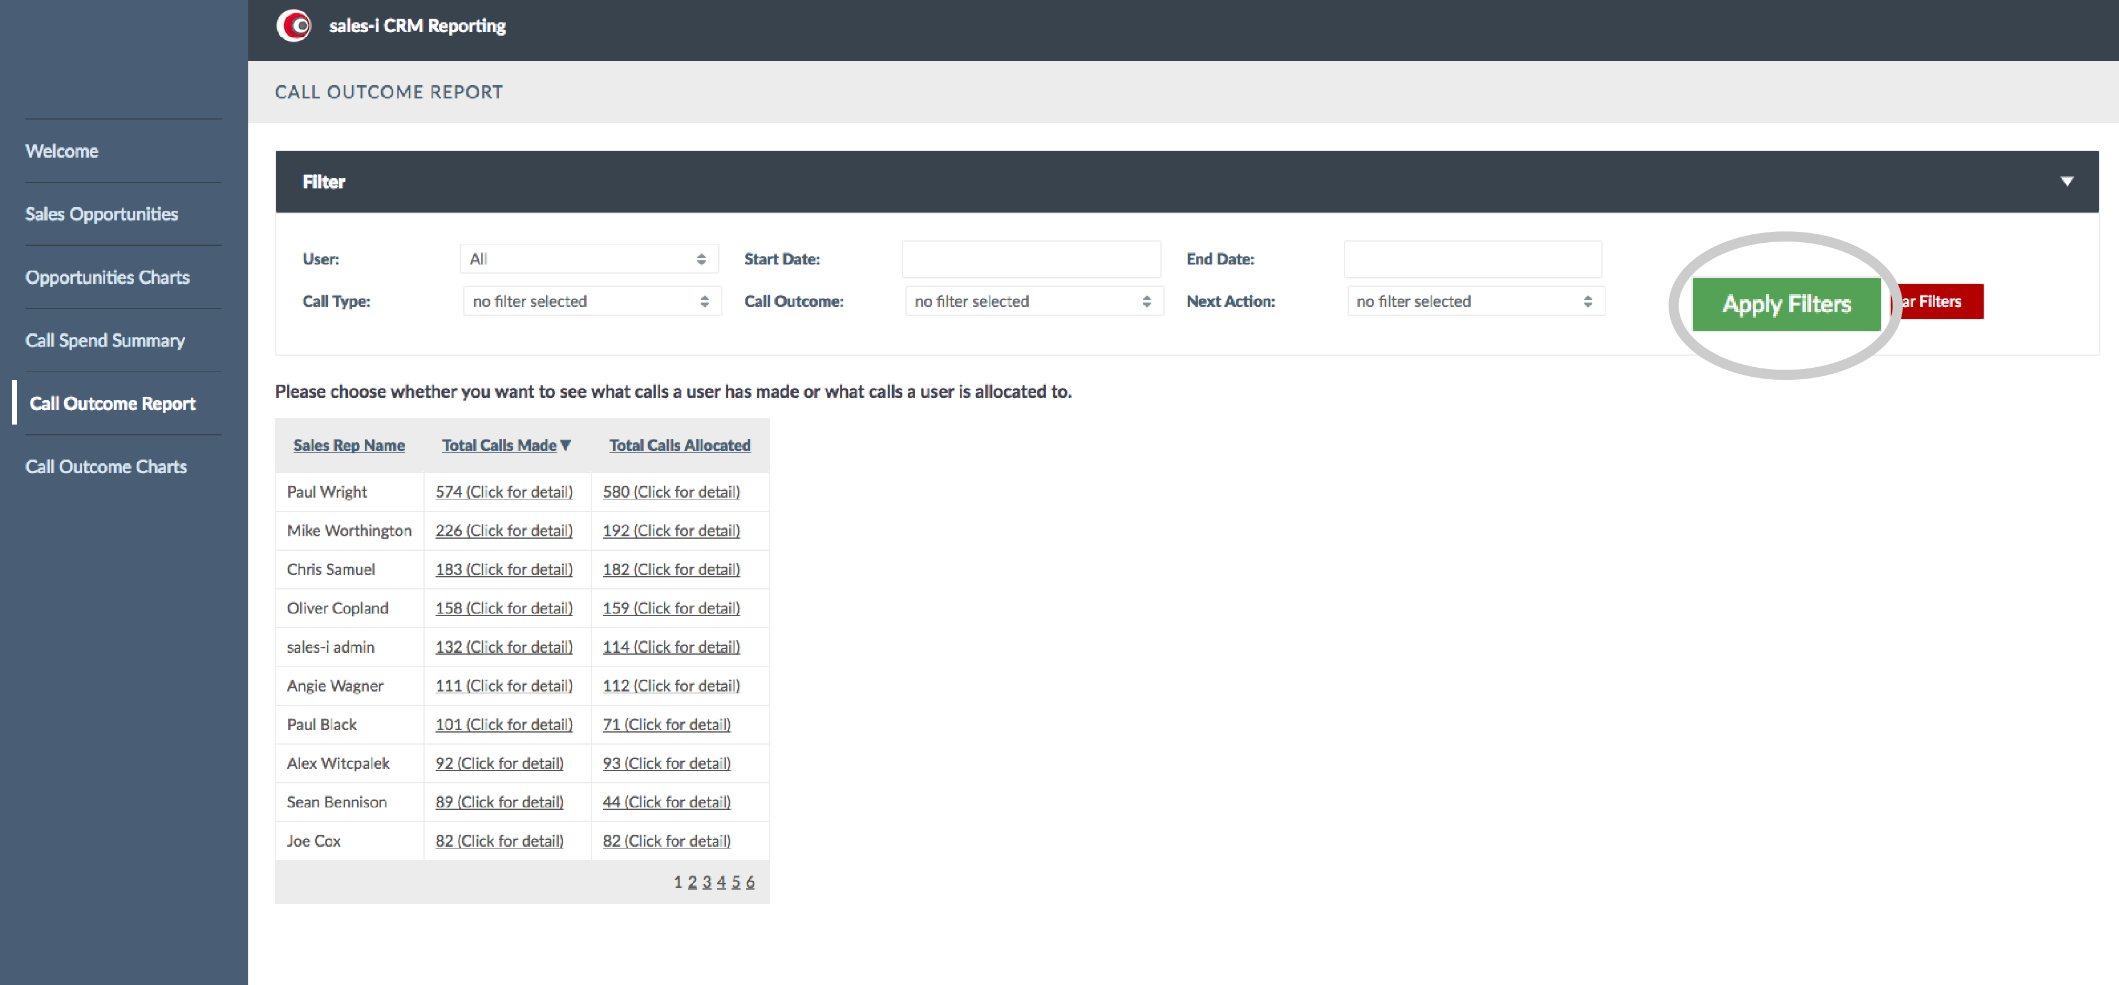Open Oliver Copland's 159 calls allocated detail
Screen dimensions: 2119x985
coord(671,608)
